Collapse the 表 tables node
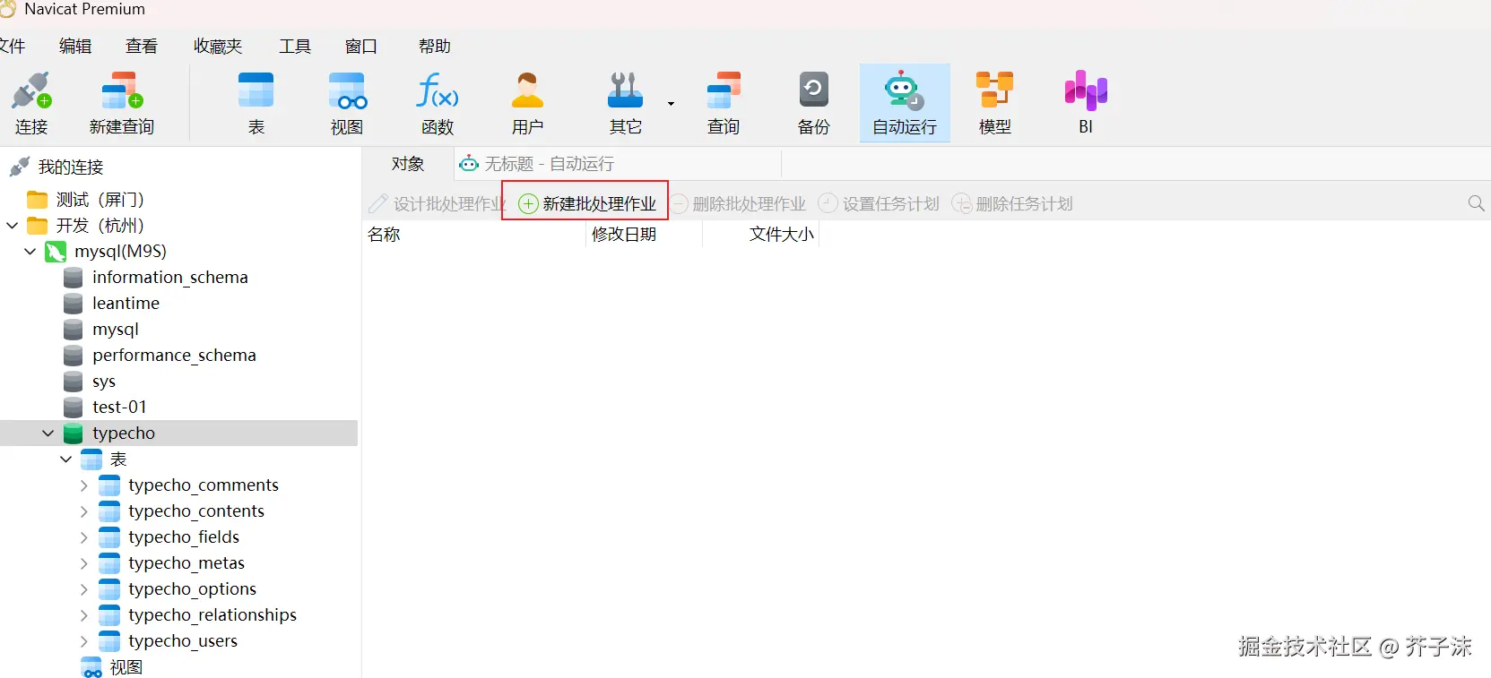Image resolution: width=1491 pixels, height=678 pixels. [66, 459]
